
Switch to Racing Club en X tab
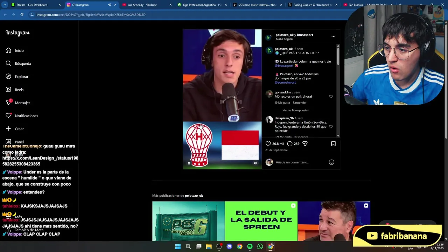coord(313,5)
